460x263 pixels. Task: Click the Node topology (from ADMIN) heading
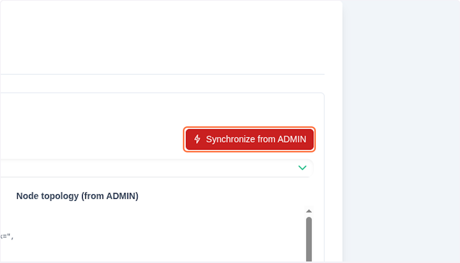click(77, 196)
